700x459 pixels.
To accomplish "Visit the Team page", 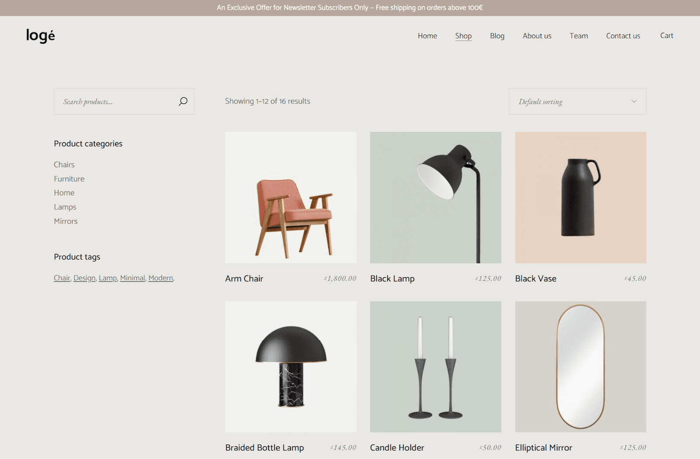I will 579,36.
